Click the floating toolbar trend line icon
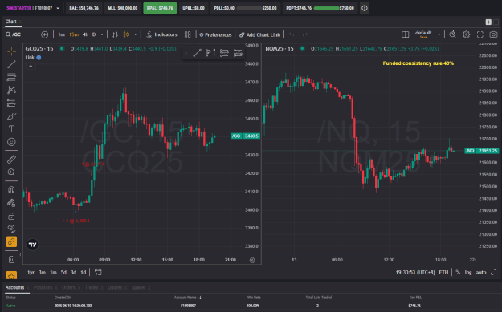 coord(198,53)
